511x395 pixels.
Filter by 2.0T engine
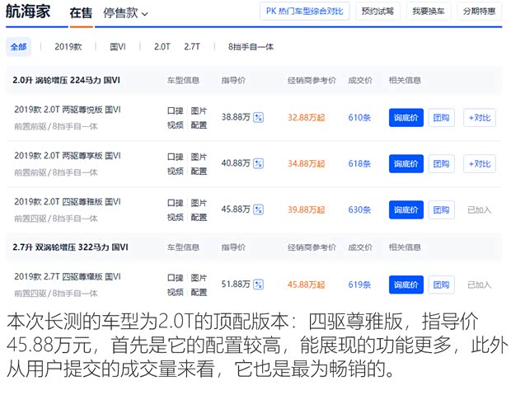pos(162,47)
